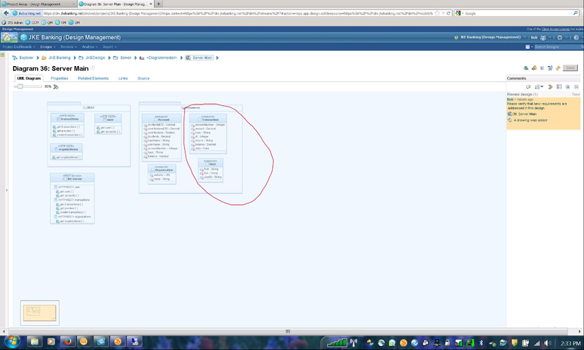Click the help question mark beside diagram title

click(x=93, y=68)
